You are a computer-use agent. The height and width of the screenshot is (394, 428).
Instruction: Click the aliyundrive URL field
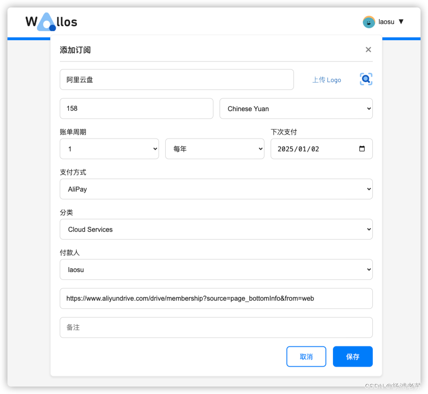pyautogui.click(x=216, y=299)
